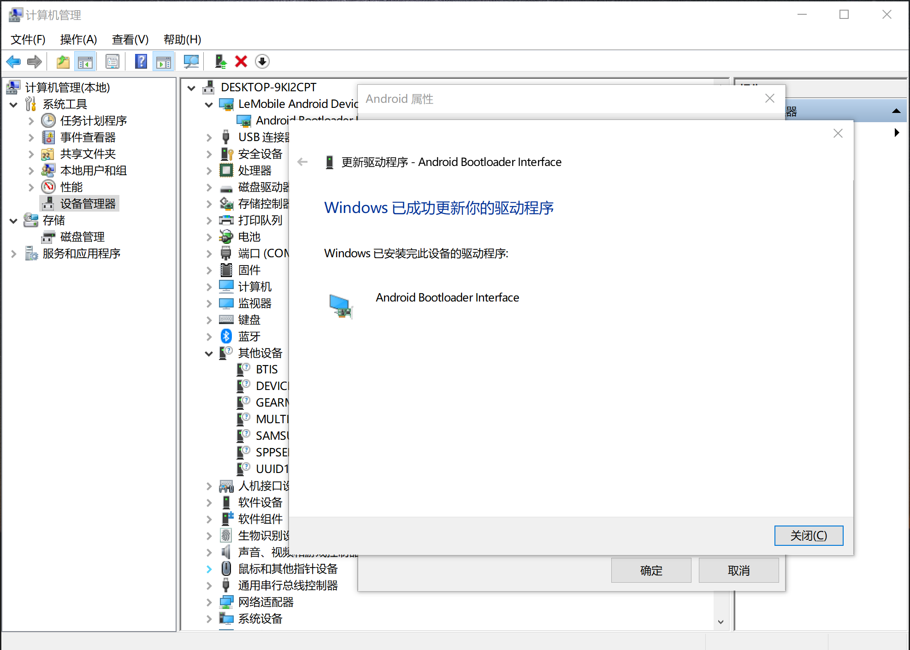Open the 操作(A) menu
The image size is (910, 650).
pyautogui.click(x=78, y=40)
